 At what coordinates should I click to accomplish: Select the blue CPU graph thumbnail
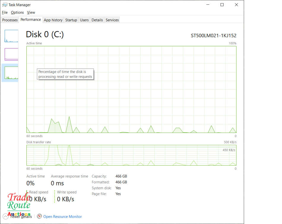11,36
